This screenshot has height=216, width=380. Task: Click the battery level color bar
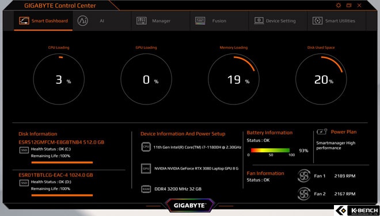coord(270,151)
